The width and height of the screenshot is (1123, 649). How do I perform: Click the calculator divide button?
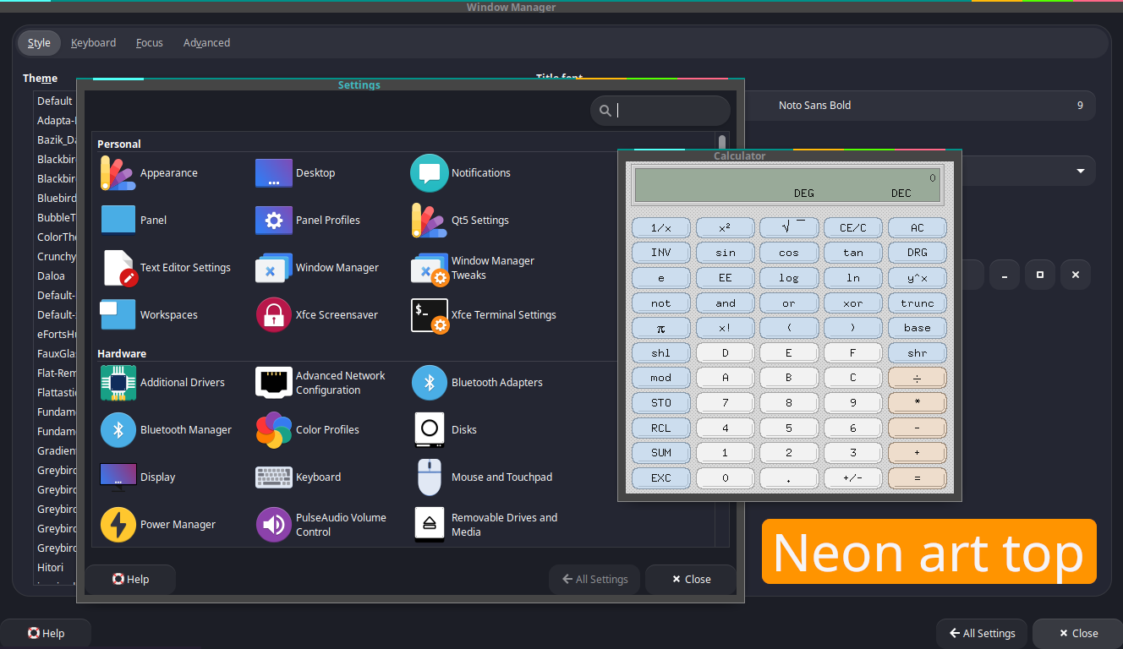click(x=918, y=378)
